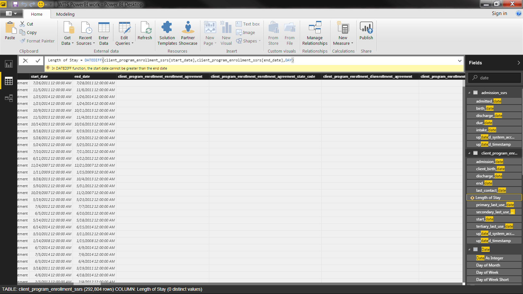Click the Power BI application icon in the title bar
The width and height of the screenshot is (523, 294).
(4, 4)
